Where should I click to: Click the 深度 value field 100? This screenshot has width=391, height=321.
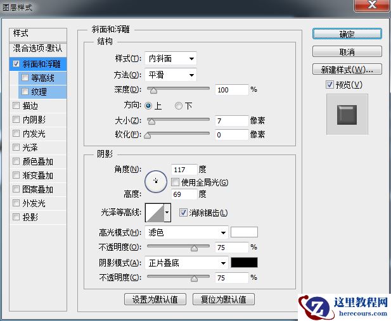coord(232,90)
